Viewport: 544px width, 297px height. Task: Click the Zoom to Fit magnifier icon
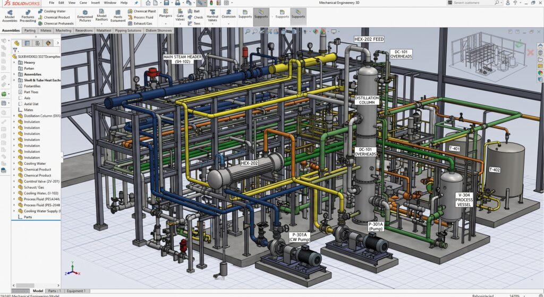coord(248,31)
